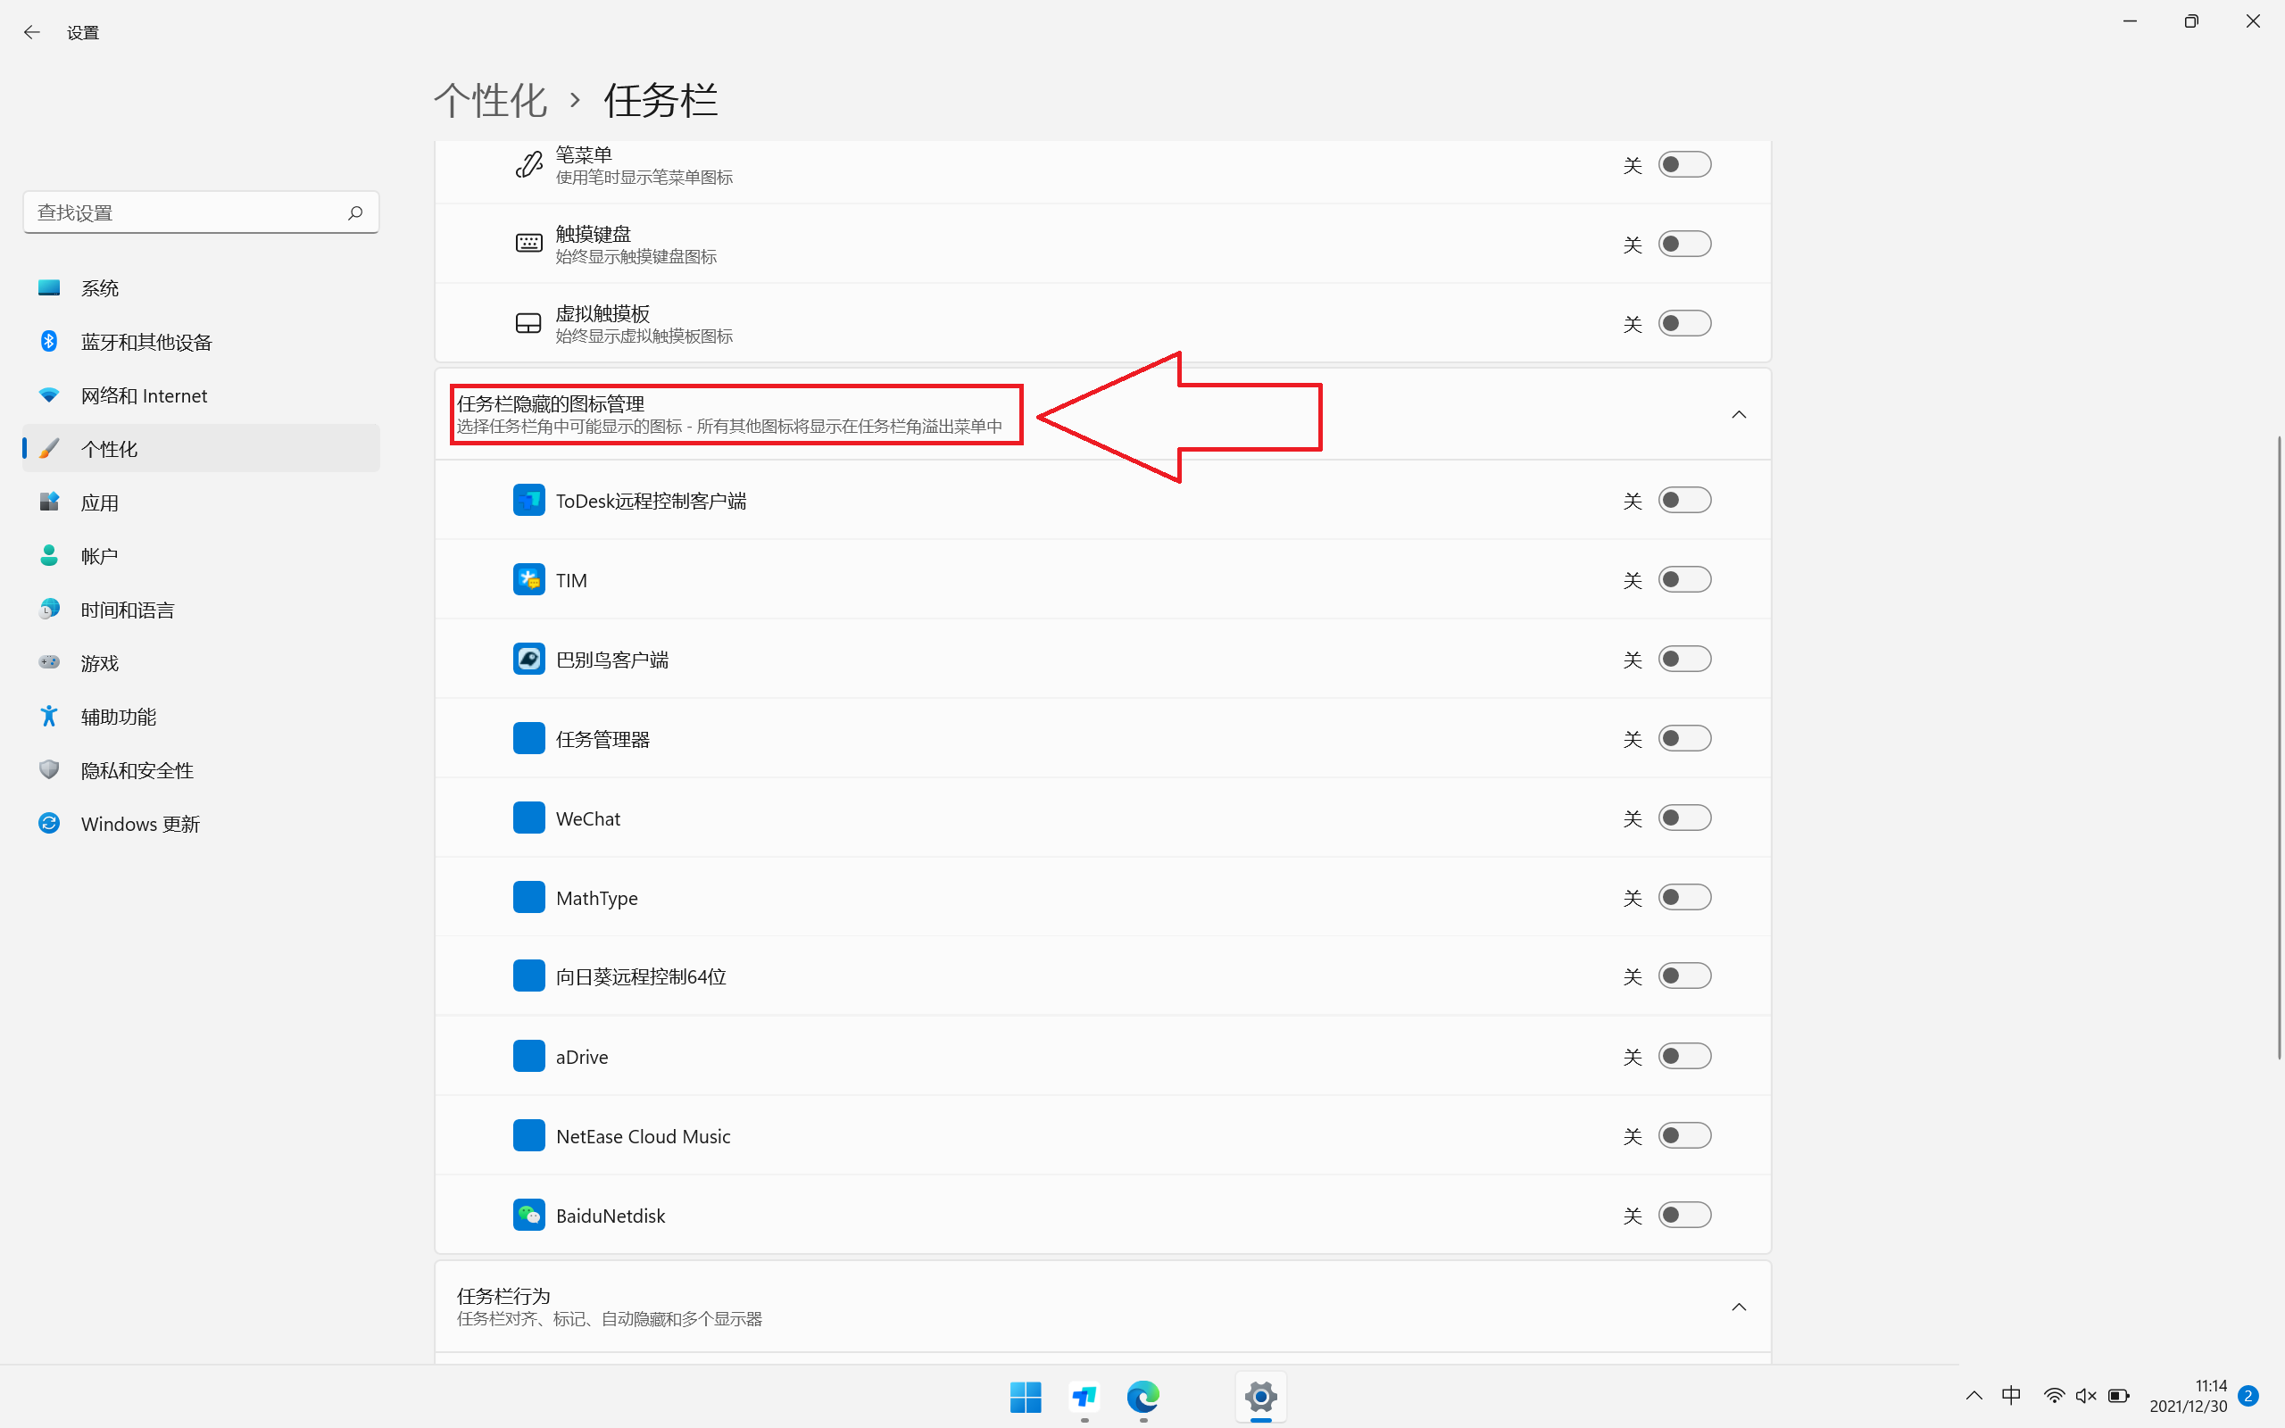The image size is (2285, 1428).
Task: Click the Wi-Fi icon in the system tray
Action: [2053, 1396]
